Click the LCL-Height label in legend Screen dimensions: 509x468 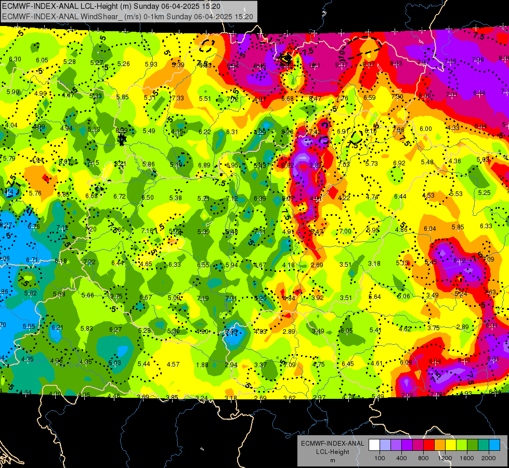(332, 452)
